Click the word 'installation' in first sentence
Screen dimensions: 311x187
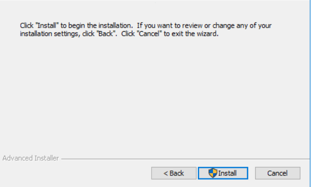tap(115, 26)
